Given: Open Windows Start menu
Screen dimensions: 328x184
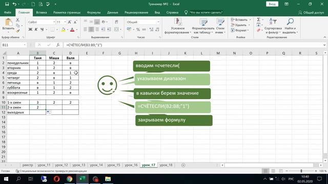Looking at the screenshot, I should pos(6,179).
